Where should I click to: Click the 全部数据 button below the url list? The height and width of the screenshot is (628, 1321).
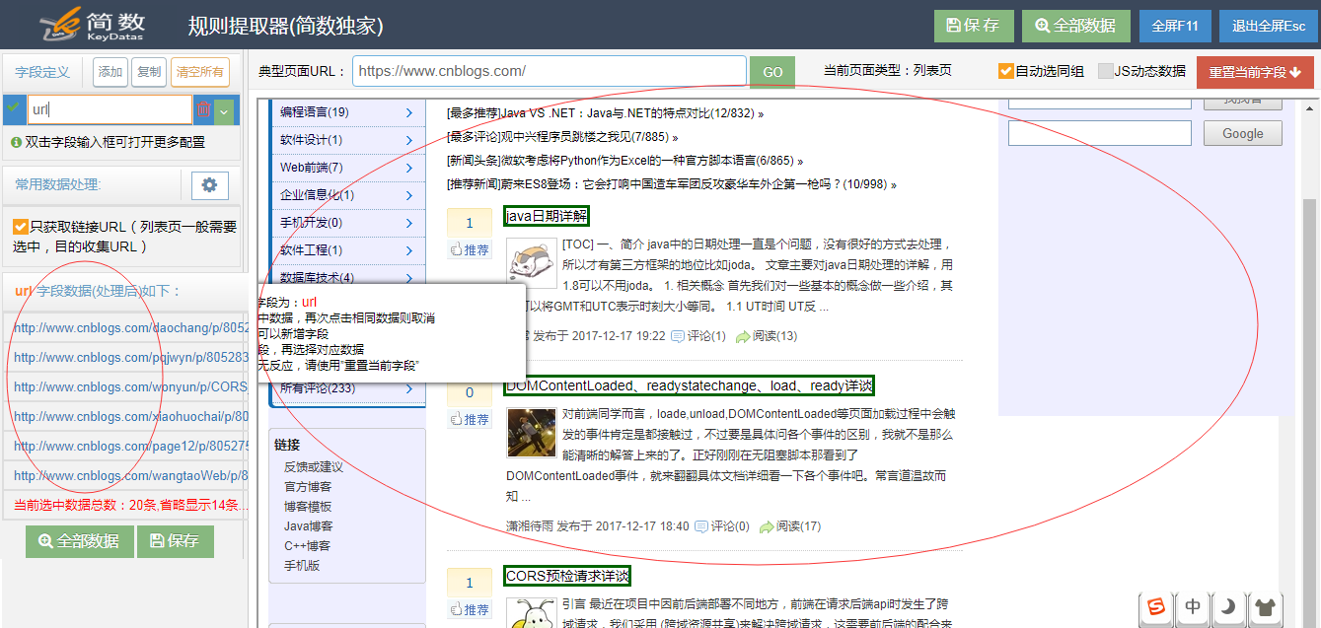point(80,541)
